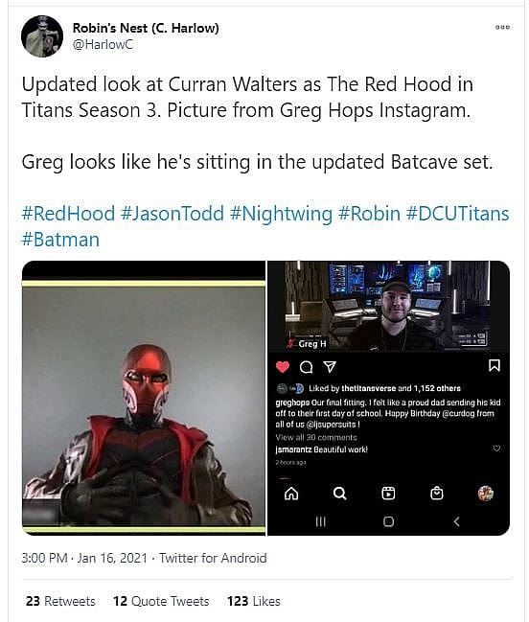Open the Robin's Nest profile avatar
This screenshot has height=622, width=529.
[x=42, y=36]
